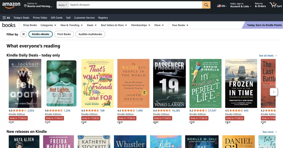Open the Passenger 19 book cover
Viewport: 283px width, 148px height.
(x=169, y=83)
